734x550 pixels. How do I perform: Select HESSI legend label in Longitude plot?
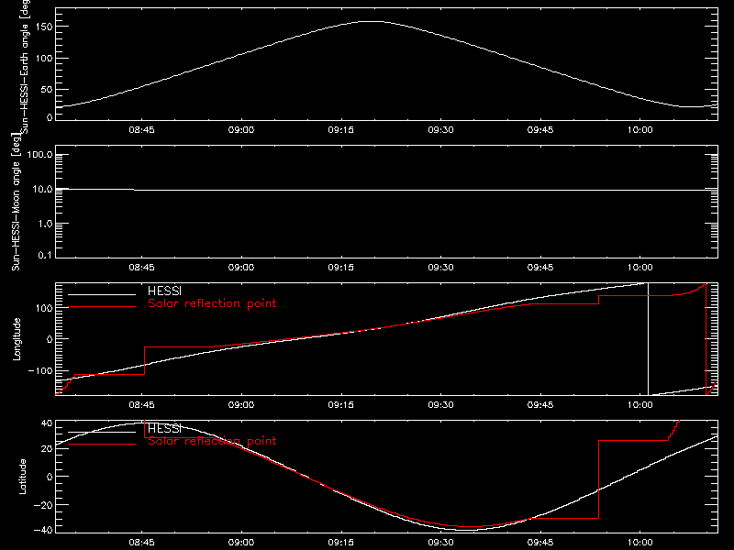[x=164, y=291]
